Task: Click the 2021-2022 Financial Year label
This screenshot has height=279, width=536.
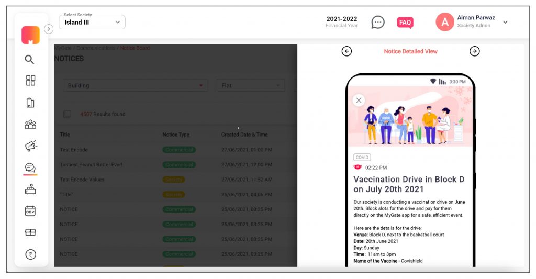Action: 341,22
